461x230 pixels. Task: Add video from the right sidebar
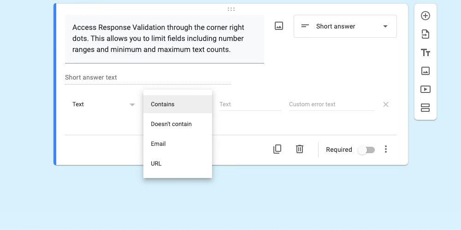pyautogui.click(x=426, y=89)
